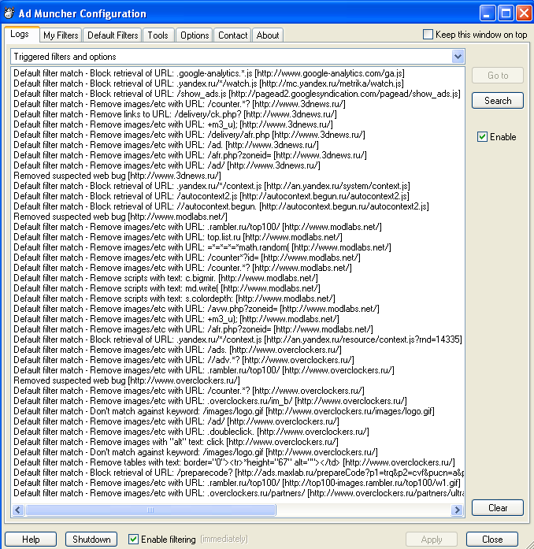Select the yandex watch.js log entry
The image size is (534, 549).
click(209, 83)
